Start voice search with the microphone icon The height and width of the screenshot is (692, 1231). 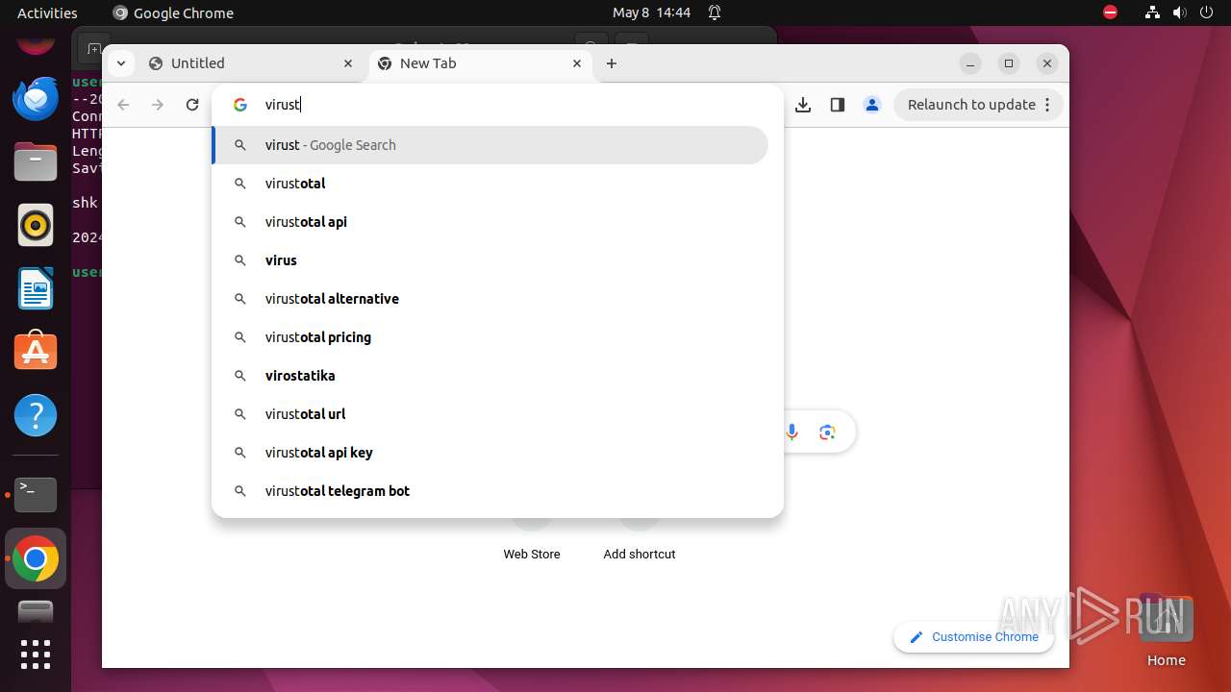792,432
